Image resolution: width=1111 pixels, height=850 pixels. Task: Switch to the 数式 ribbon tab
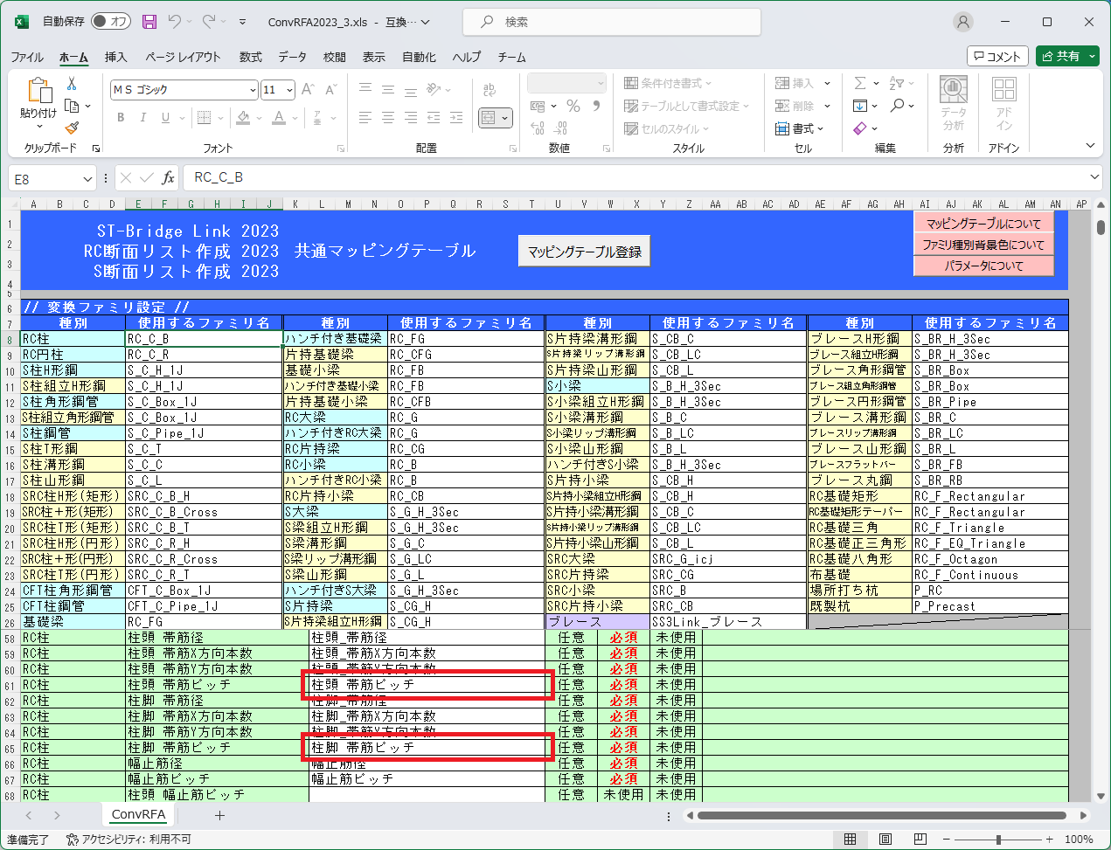251,57
